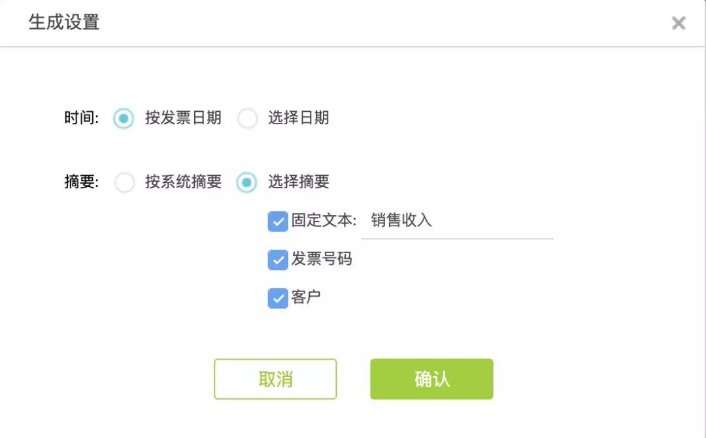The height and width of the screenshot is (438, 706).
Task: Choose the 按系统摘要 radio option
Action: (x=124, y=182)
